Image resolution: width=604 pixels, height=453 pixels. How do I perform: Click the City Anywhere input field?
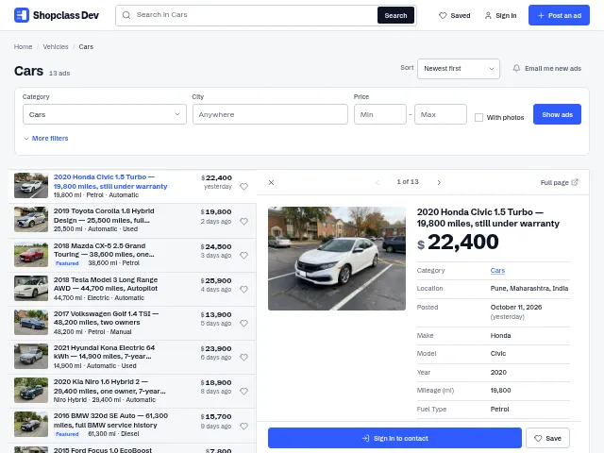(x=270, y=114)
